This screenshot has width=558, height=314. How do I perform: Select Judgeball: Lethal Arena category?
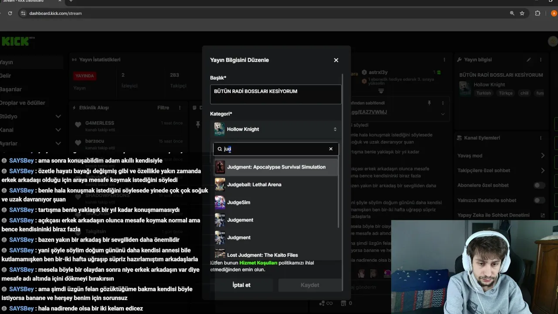click(x=276, y=184)
